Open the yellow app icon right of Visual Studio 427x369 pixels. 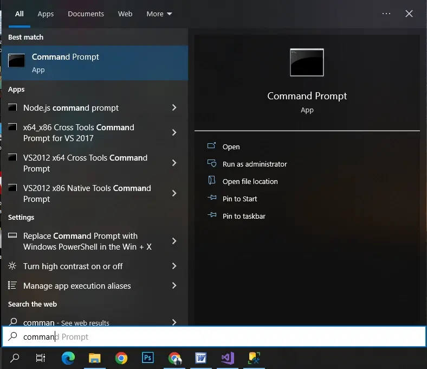(x=254, y=358)
